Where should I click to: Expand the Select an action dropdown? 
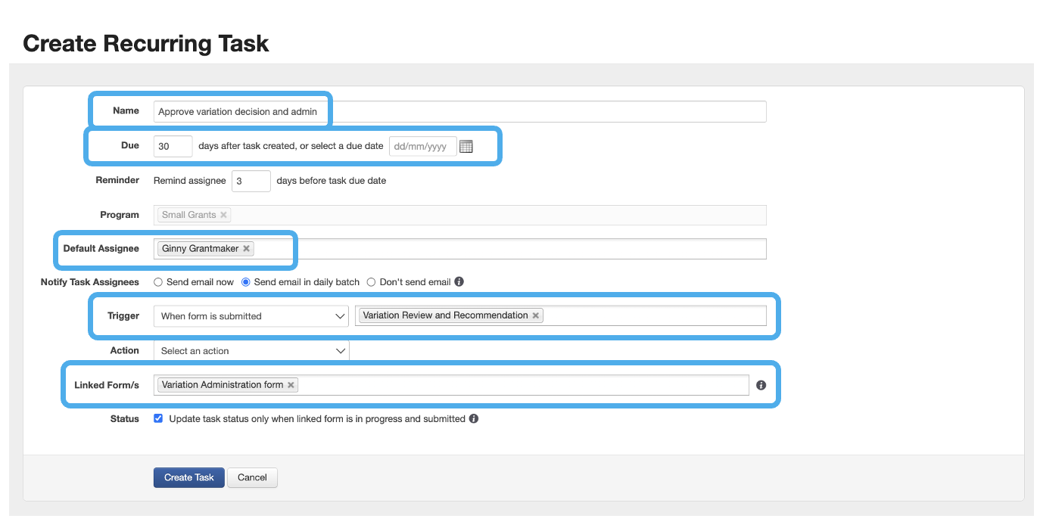[x=251, y=351]
